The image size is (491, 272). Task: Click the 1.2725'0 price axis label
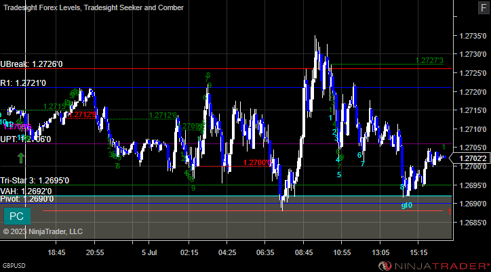click(x=473, y=73)
